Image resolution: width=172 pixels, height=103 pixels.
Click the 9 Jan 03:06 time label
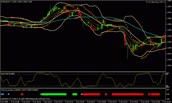[x=102, y=102]
